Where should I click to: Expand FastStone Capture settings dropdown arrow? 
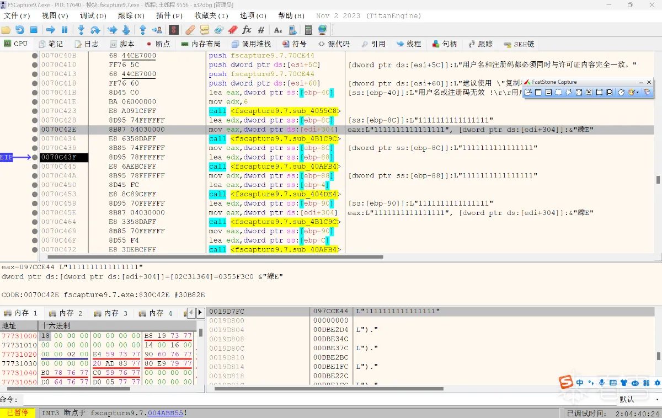pos(638,93)
